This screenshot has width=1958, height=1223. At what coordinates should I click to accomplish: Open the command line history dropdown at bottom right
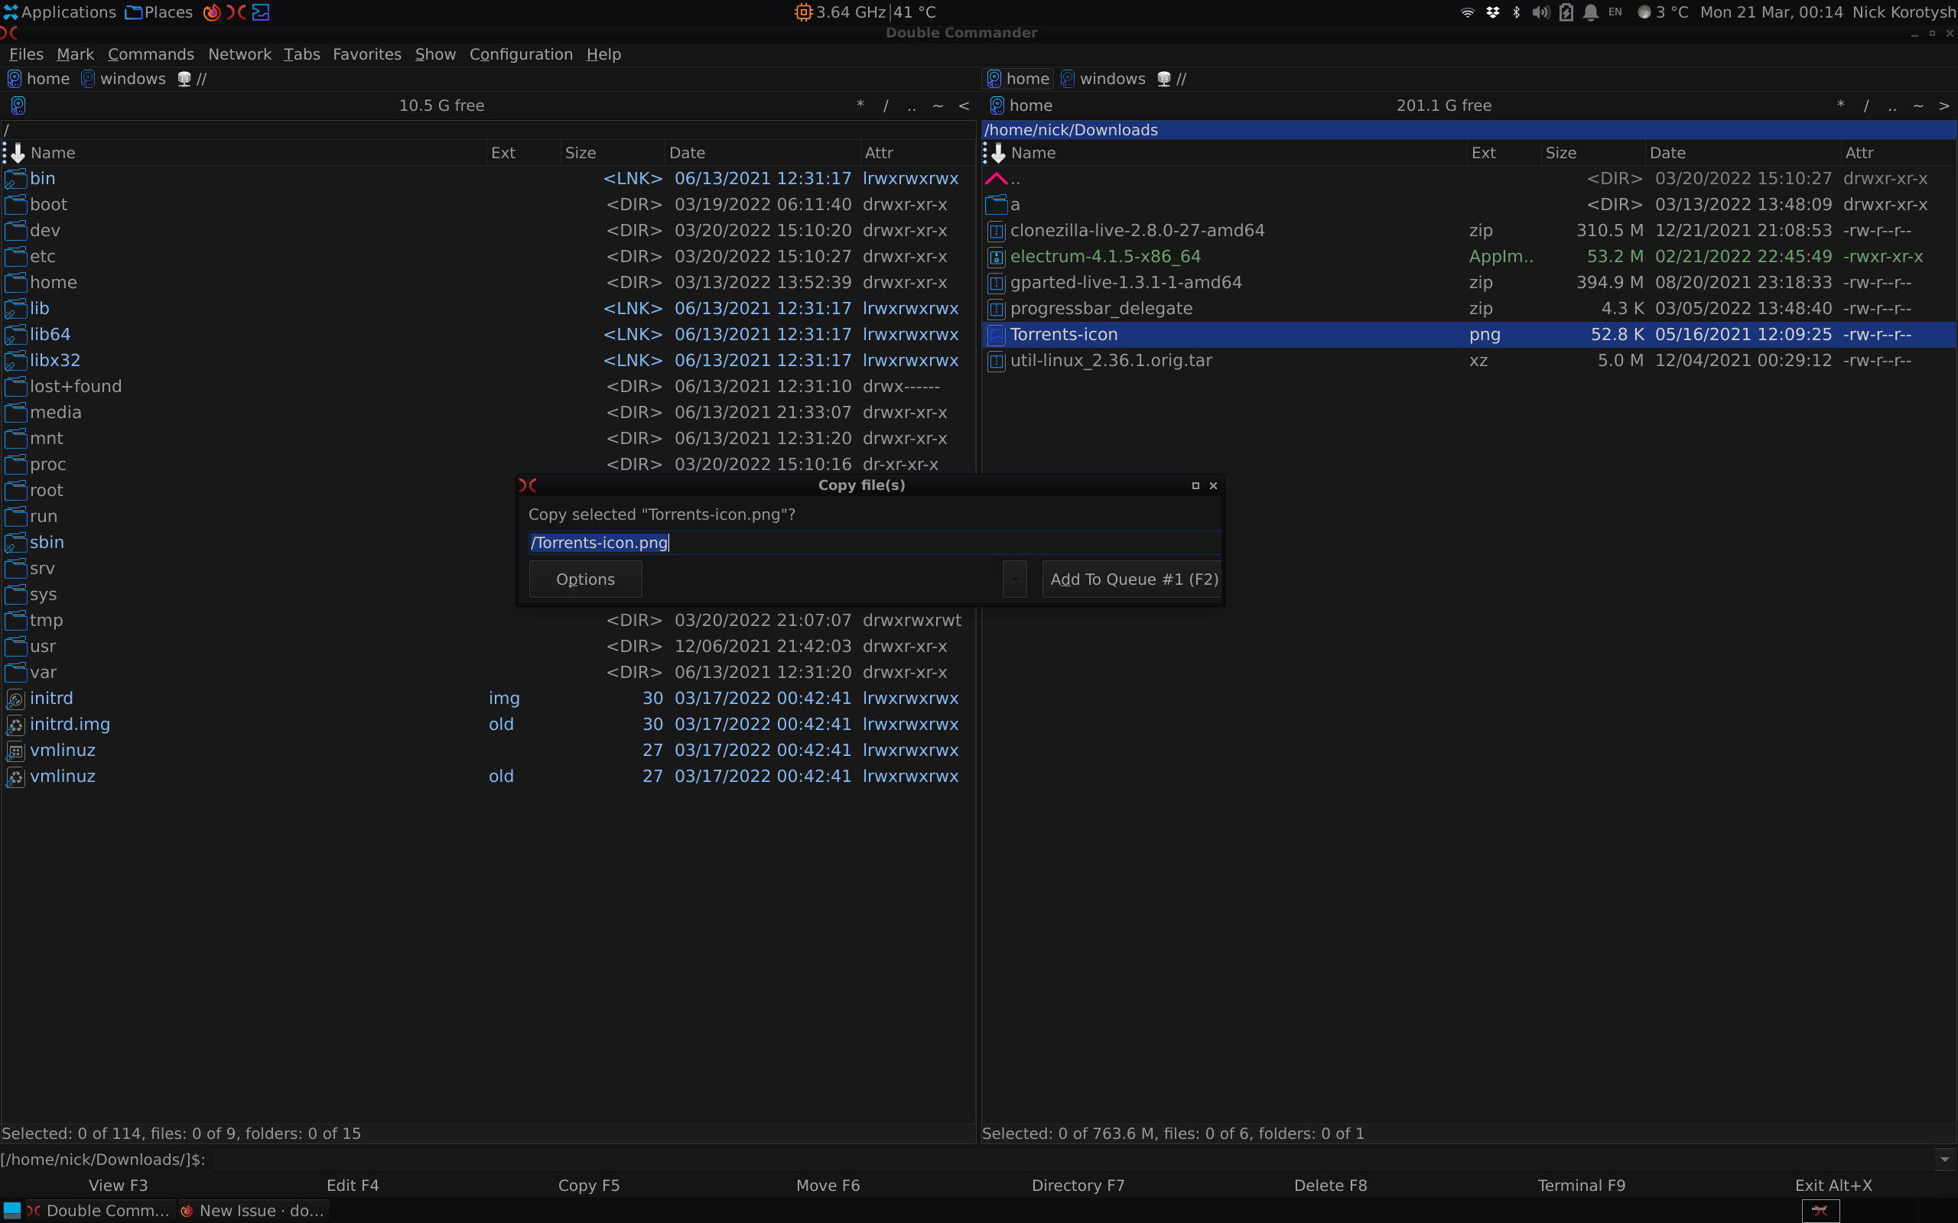pyautogui.click(x=1944, y=1158)
